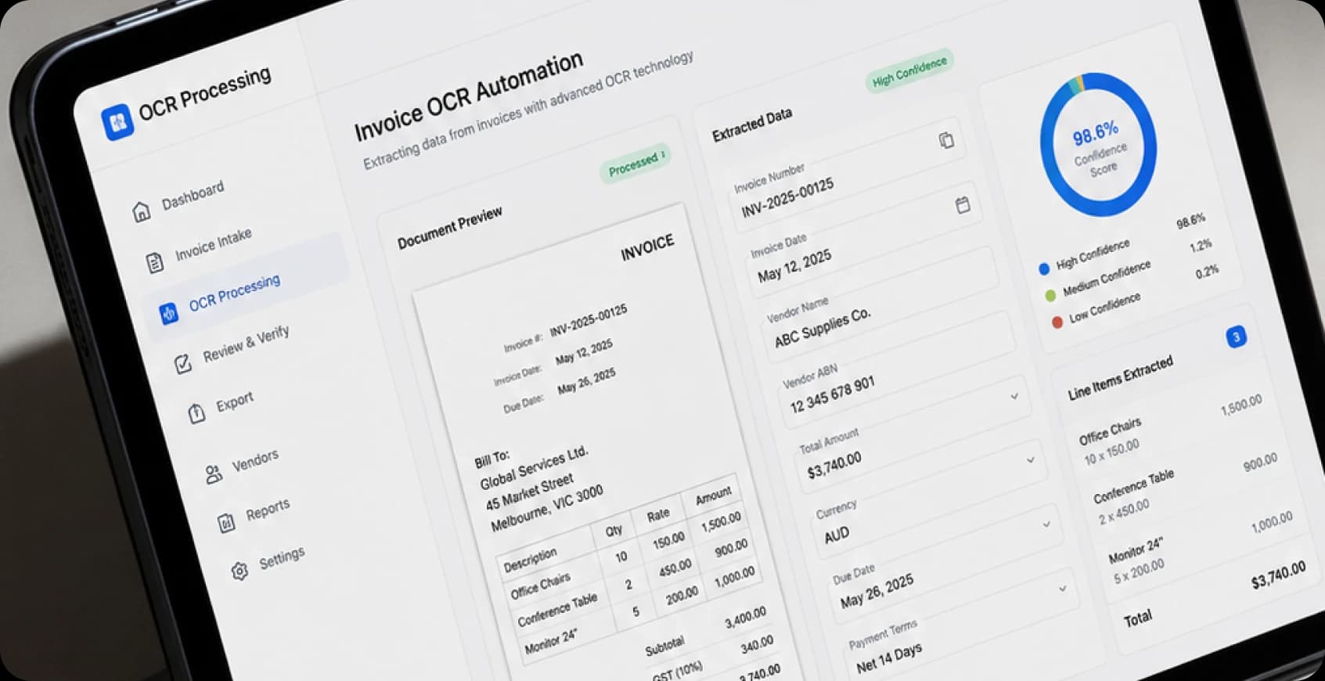Open the Dashboard home icon
Screen dimensions: 1325x681
click(x=141, y=211)
